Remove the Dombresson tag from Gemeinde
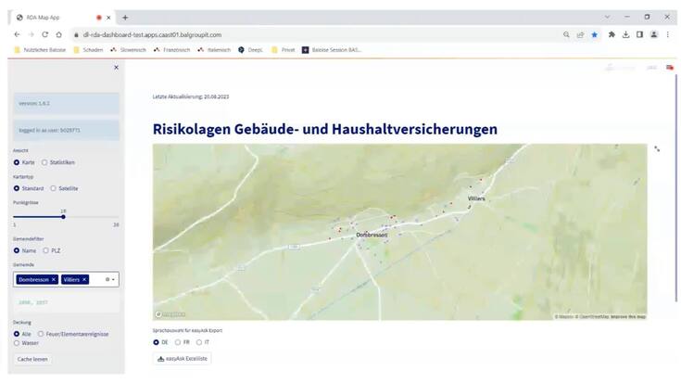This screenshot has height=383, width=681. point(54,279)
